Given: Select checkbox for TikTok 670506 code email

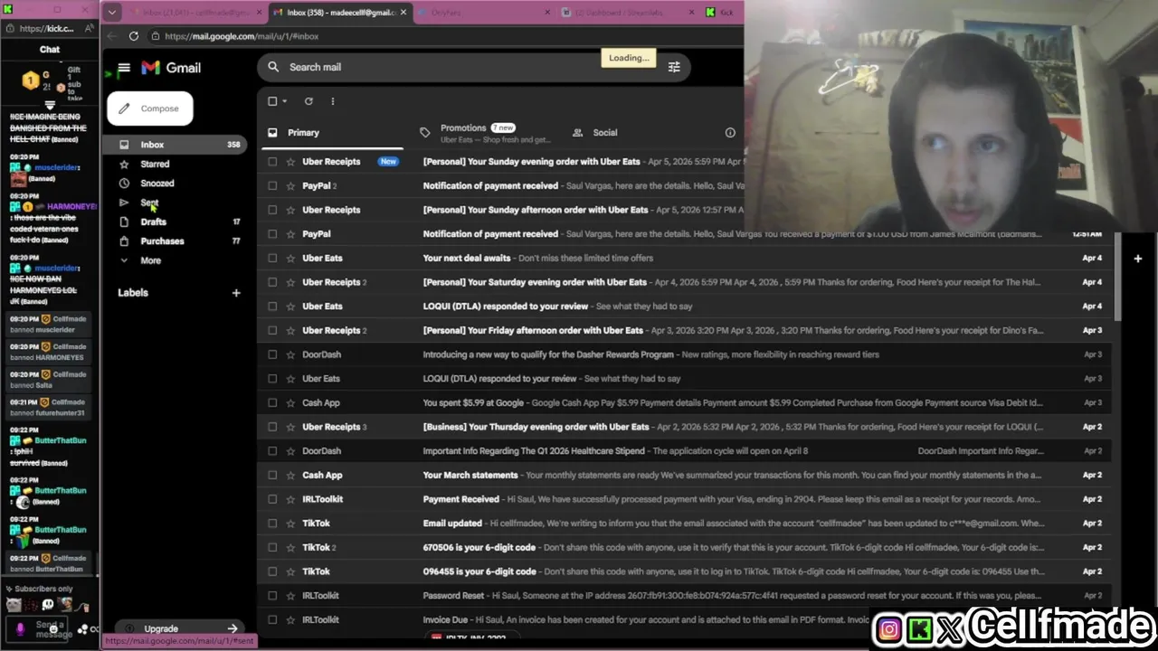Looking at the screenshot, I should click(272, 547).
